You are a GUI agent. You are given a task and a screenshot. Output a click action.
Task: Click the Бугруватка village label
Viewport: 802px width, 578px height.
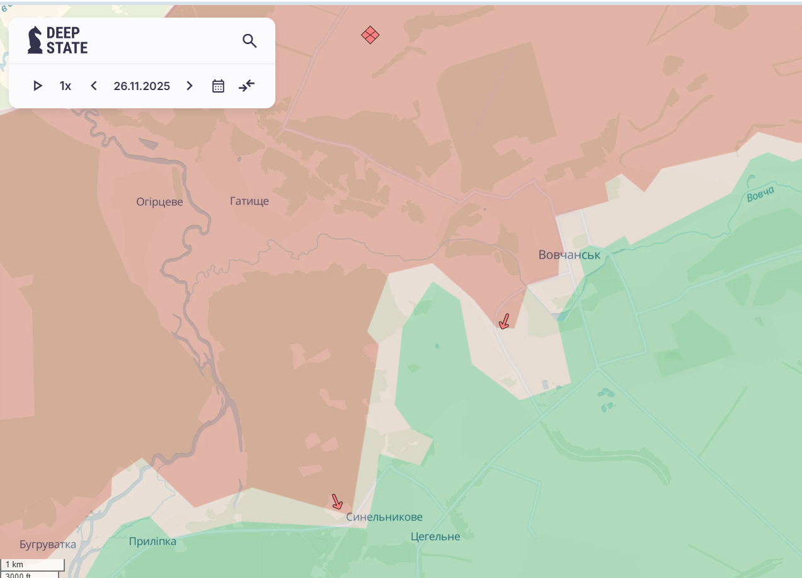click(48, 544)
